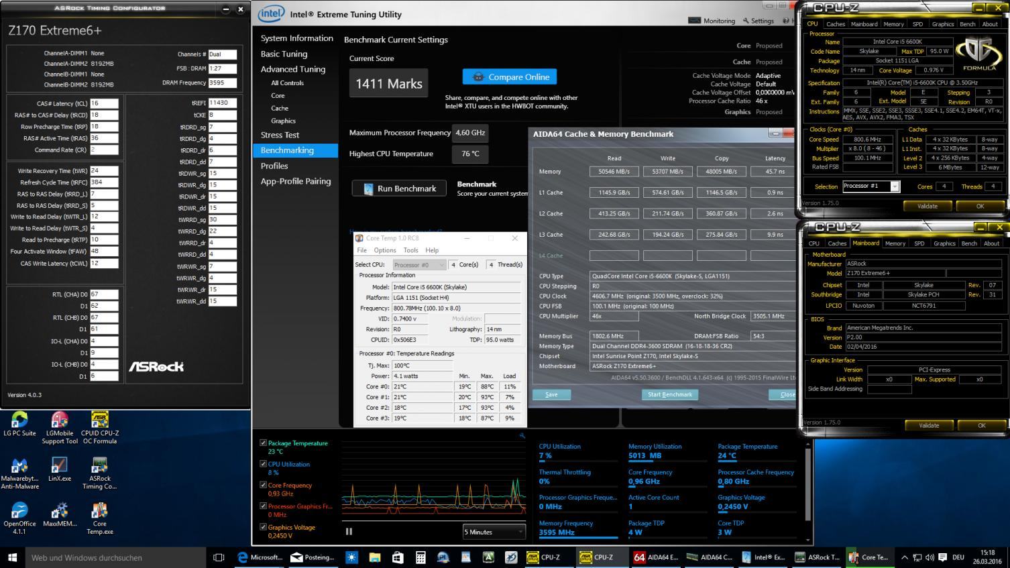1010x568 pixels.
Task: Switch to AIDA64 Extreme taskbar item
Action: point(657,557)
